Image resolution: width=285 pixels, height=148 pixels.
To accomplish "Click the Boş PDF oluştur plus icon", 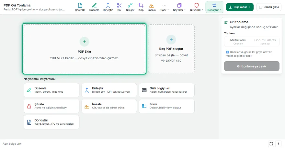I will pyautogui.click(x=171, y=40).
